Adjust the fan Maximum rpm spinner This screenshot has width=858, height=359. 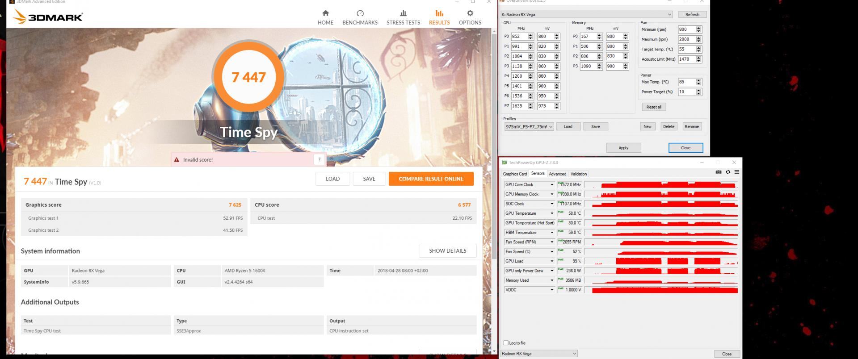698,39
